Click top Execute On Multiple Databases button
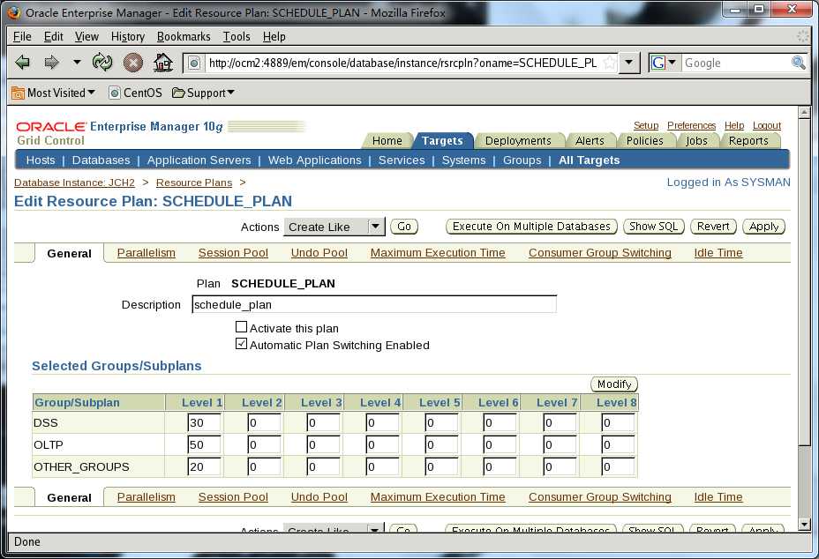819x559 pixels. (531, 227)
